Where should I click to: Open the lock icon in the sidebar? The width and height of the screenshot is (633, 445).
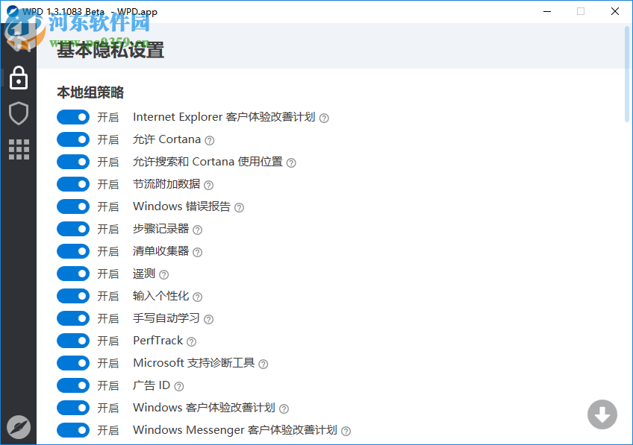point(19,78)
